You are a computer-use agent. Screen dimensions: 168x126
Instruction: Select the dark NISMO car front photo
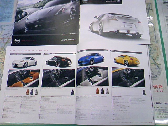(x=46, y=17)
